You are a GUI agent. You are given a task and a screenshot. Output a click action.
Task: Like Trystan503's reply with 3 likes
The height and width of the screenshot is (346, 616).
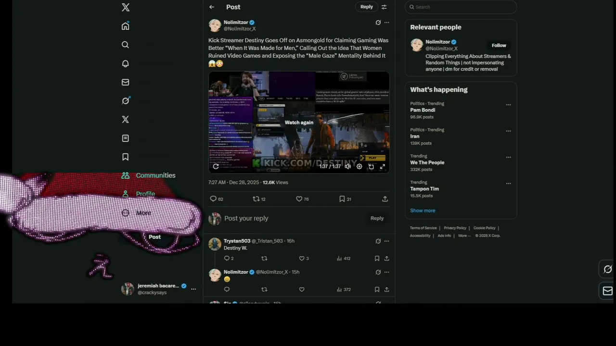pyautogui.click(x=304, y=259)
